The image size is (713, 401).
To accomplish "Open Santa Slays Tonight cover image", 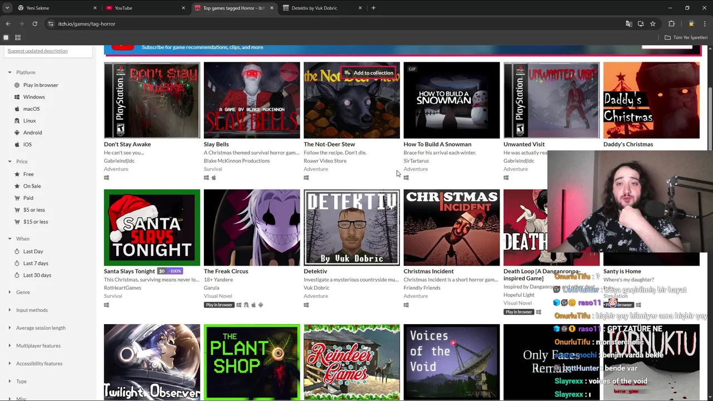I will pos(152,227).
